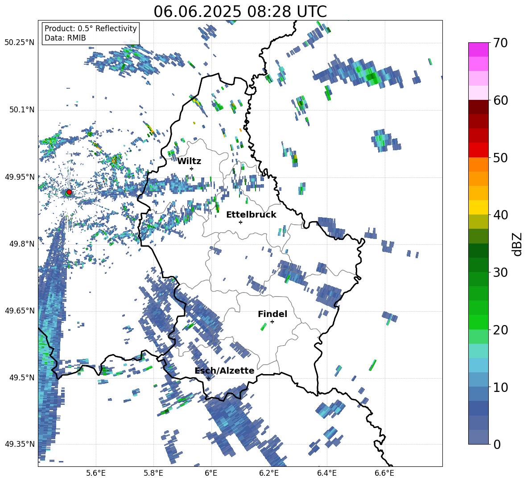Viewport: 528px width, 482px height.
Task: Click the 5.8°E longitude label
Action: click(153, 473)
